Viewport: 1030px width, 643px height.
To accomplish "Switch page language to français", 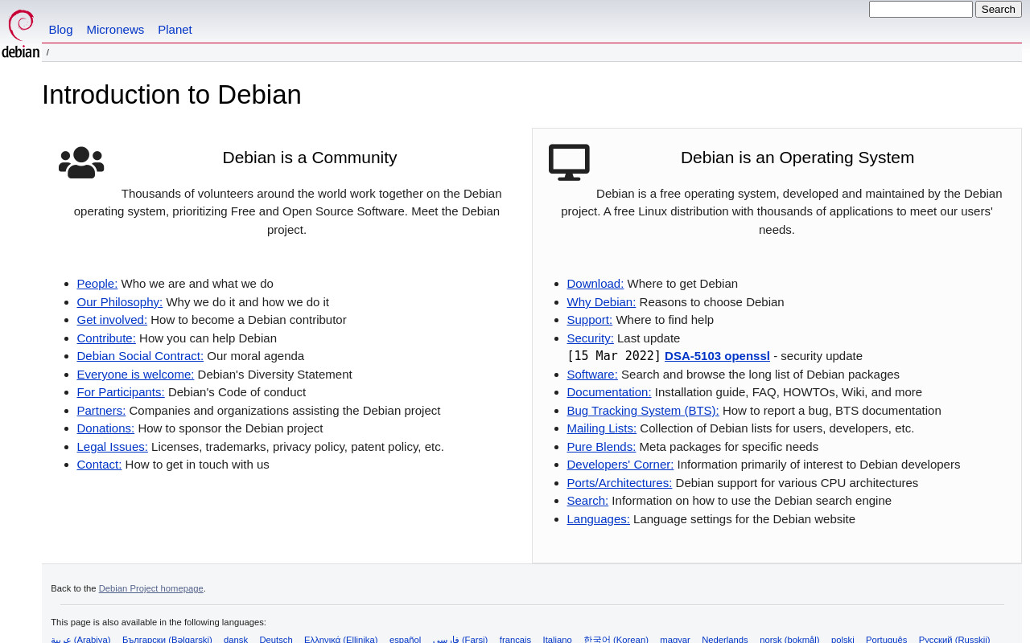I will 515,639.
